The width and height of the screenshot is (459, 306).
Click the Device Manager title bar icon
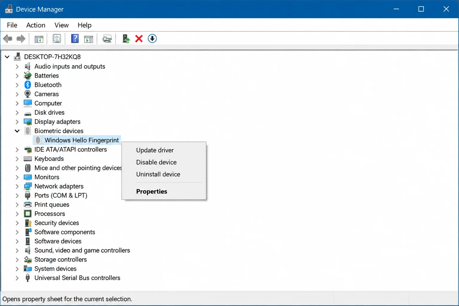tap(9, 9)
